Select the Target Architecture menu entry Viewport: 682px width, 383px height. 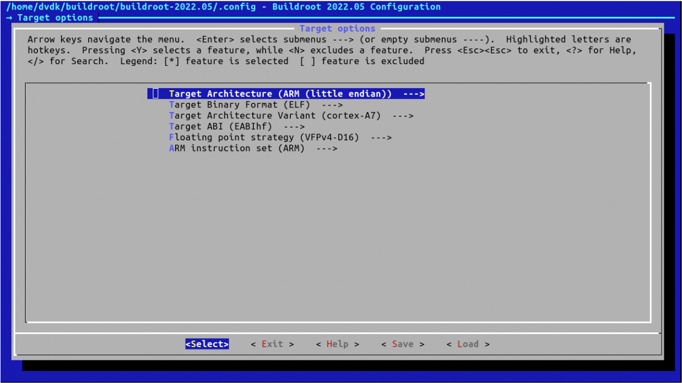[280, 94]
